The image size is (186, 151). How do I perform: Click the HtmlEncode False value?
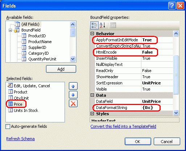coord(157,52)
